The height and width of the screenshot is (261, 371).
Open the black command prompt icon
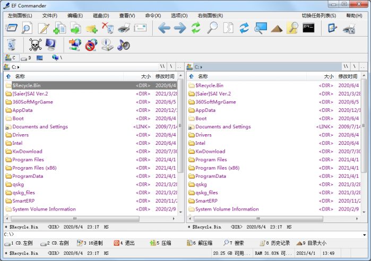308,28
